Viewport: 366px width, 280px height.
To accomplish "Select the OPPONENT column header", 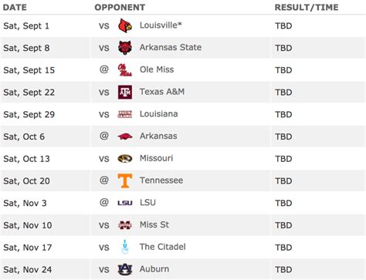I will tap(120, 7).
